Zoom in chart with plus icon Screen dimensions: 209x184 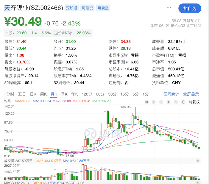[154, 102]
